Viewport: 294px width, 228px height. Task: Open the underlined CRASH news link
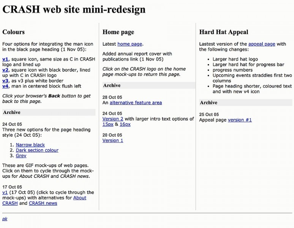[x=43, y=203]
